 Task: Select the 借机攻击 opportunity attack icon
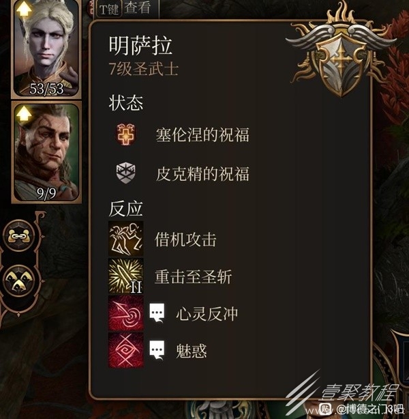[125, 239]
